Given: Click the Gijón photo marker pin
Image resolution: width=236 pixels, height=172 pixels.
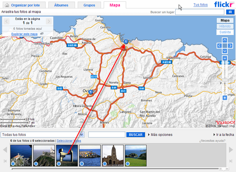Looking at the screenshot, I should (126, 42).
